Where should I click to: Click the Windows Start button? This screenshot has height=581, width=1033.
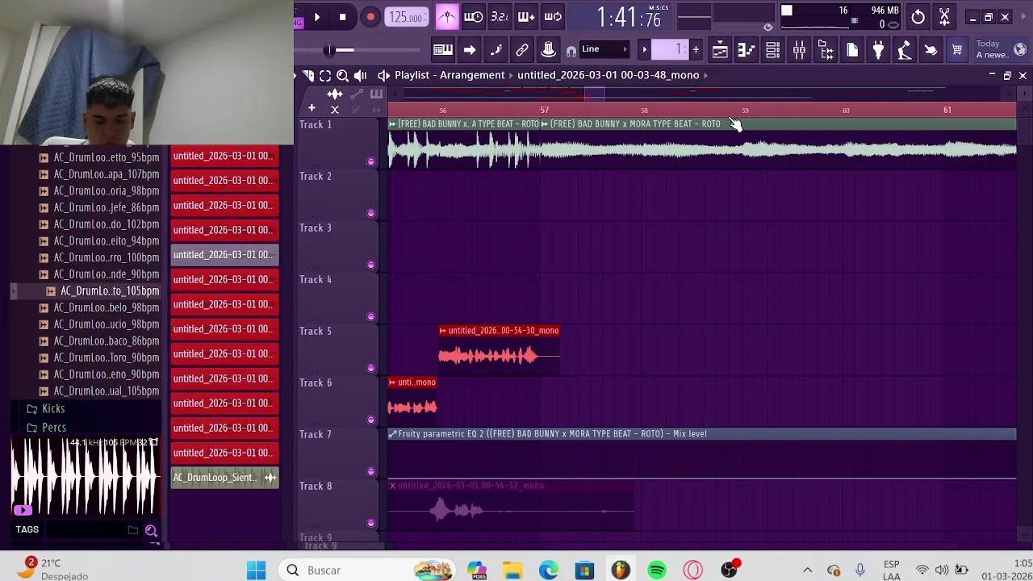tap(257, 570)
